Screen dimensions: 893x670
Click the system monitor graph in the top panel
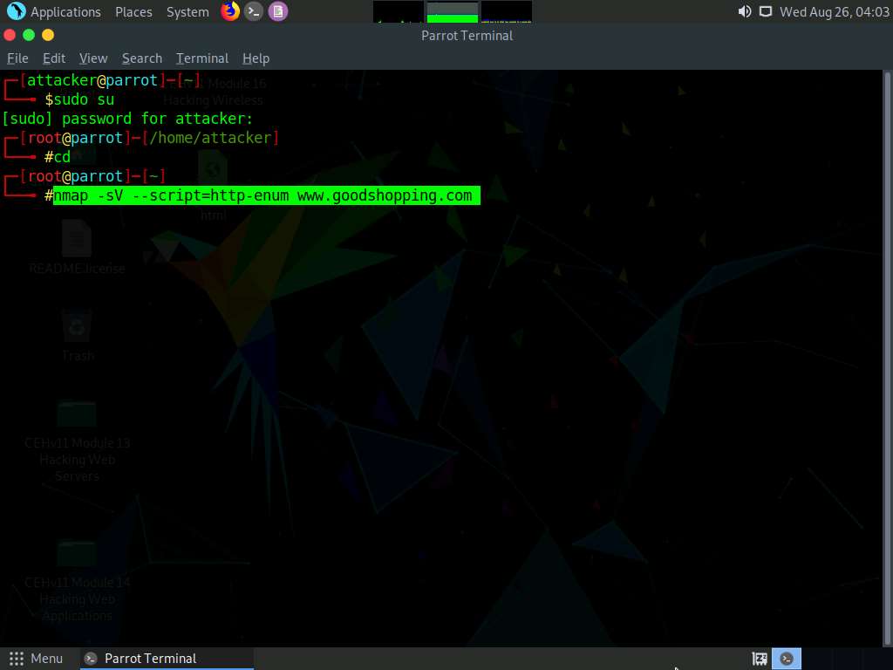(x=453, y=11)
